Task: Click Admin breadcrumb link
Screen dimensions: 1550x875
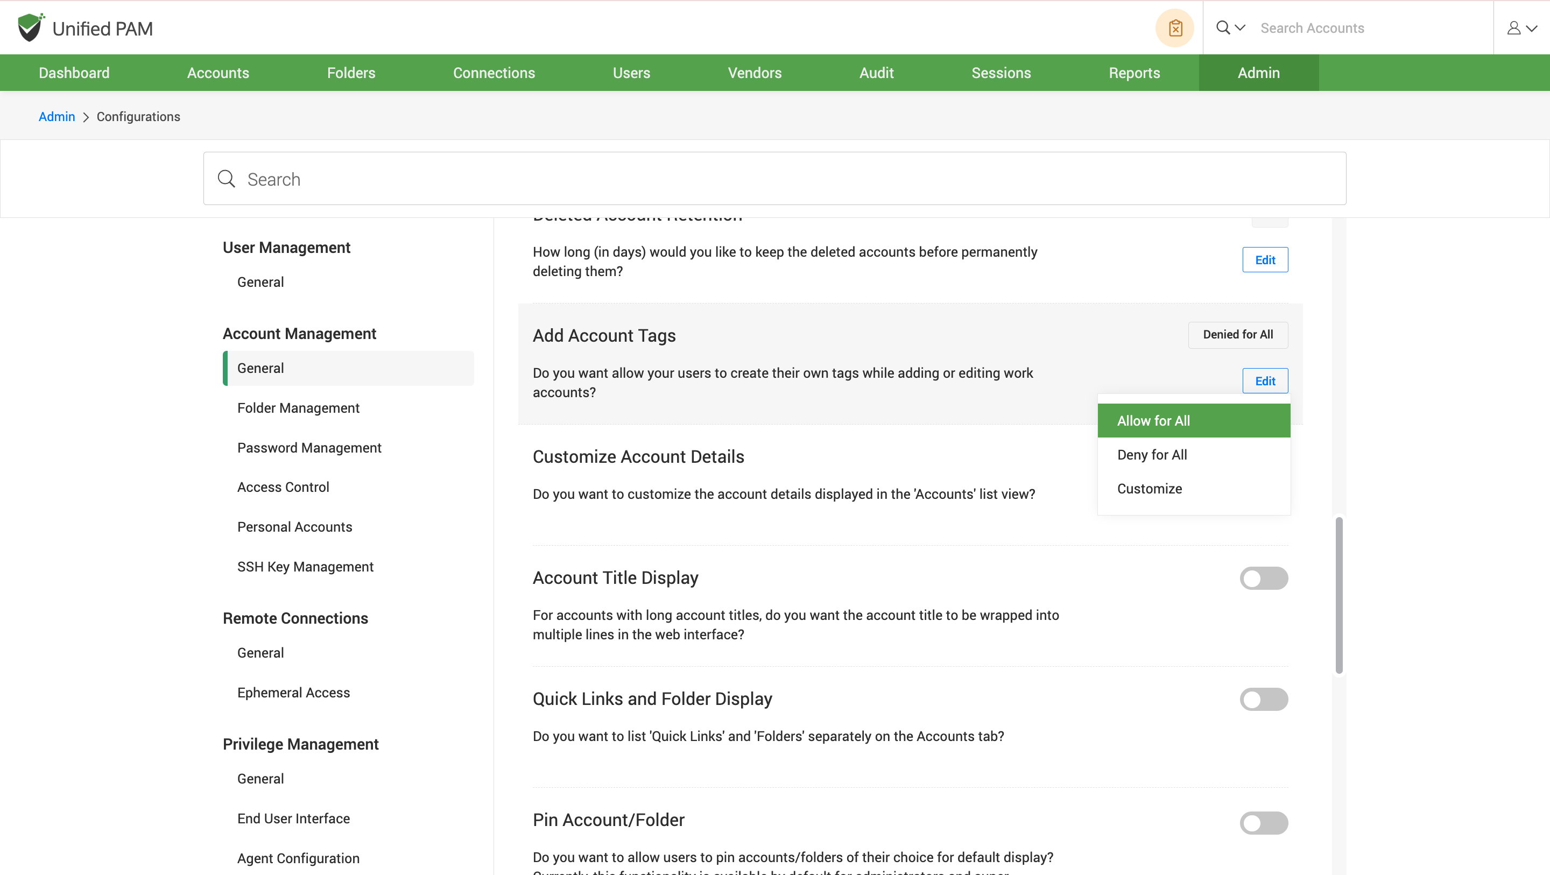Action: coord(57,117)
